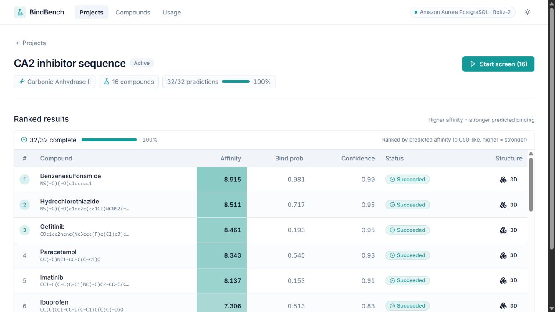Click the results table scrollbar thumb
Viewport: 555px width, 312px height.
click(x=531, y=184)
